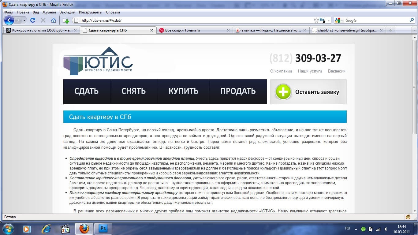Open a new tab with the plus button

point(390,30)
